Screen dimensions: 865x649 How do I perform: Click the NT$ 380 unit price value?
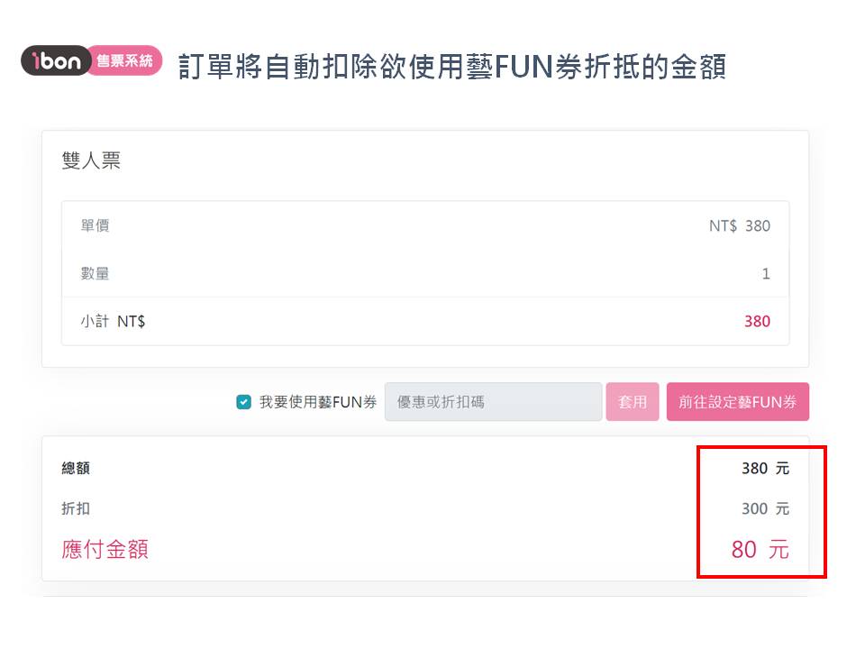click(x=739, y=225)
